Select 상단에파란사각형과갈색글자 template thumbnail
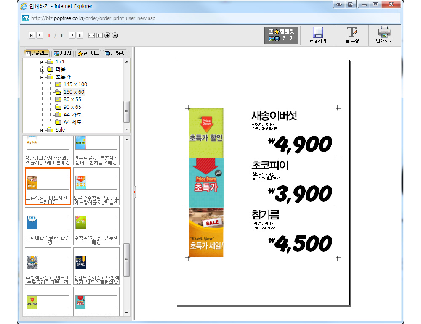421x324 pixels. tap(48, 150)
